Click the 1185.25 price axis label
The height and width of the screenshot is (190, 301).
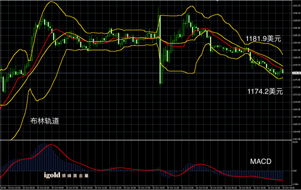tap(296, 35)
